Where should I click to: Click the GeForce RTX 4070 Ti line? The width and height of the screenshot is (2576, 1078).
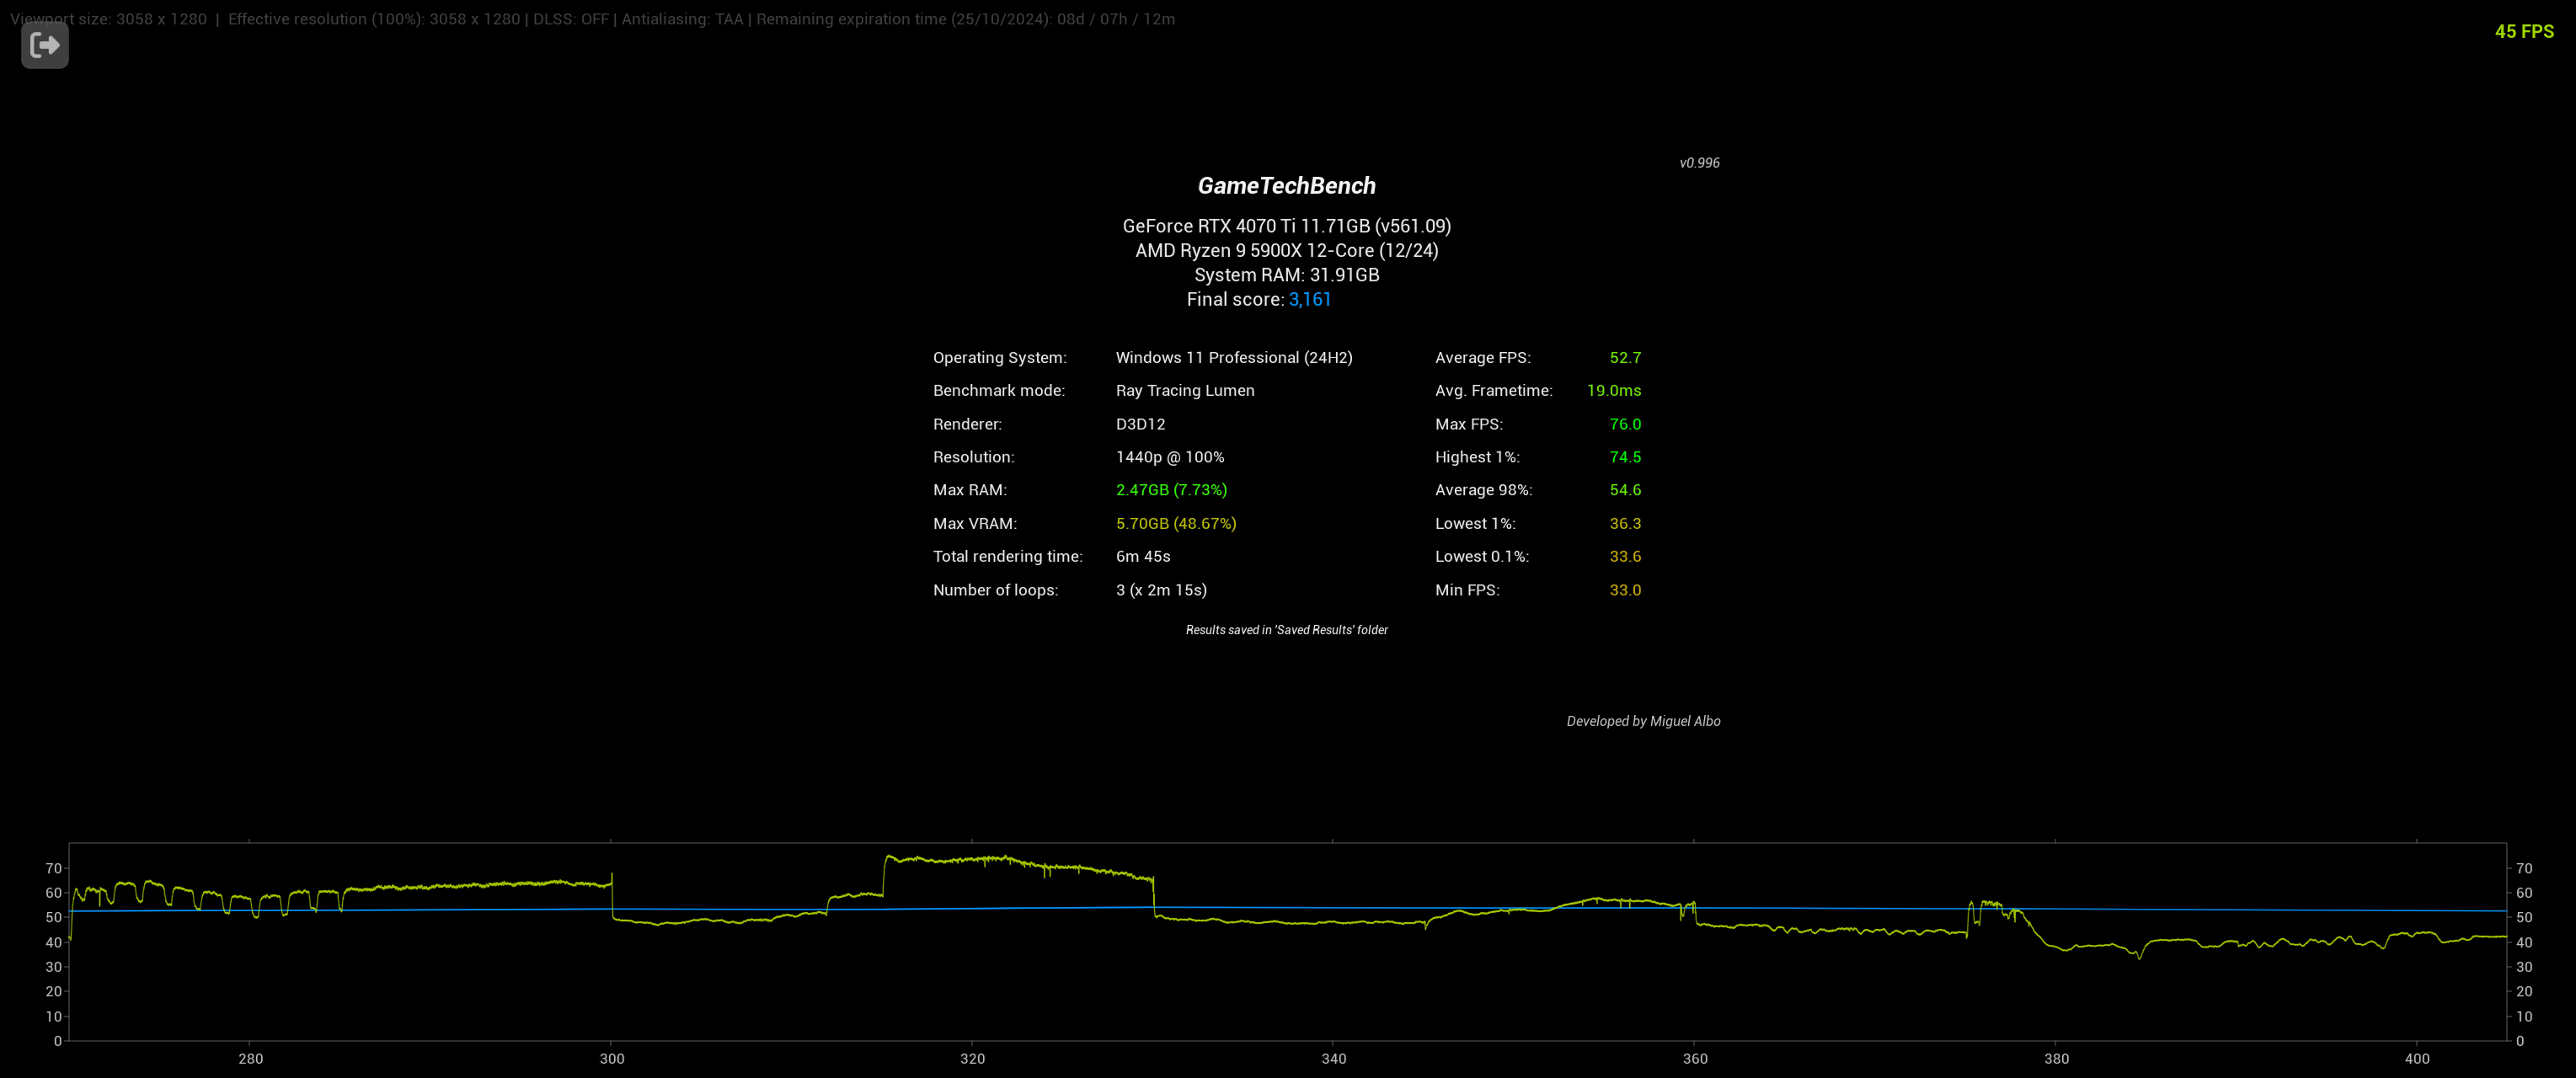(1286, 226)
